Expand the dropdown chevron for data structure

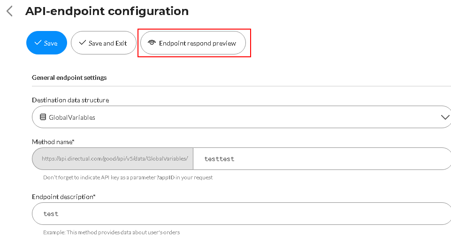click(x=445, y=117)
